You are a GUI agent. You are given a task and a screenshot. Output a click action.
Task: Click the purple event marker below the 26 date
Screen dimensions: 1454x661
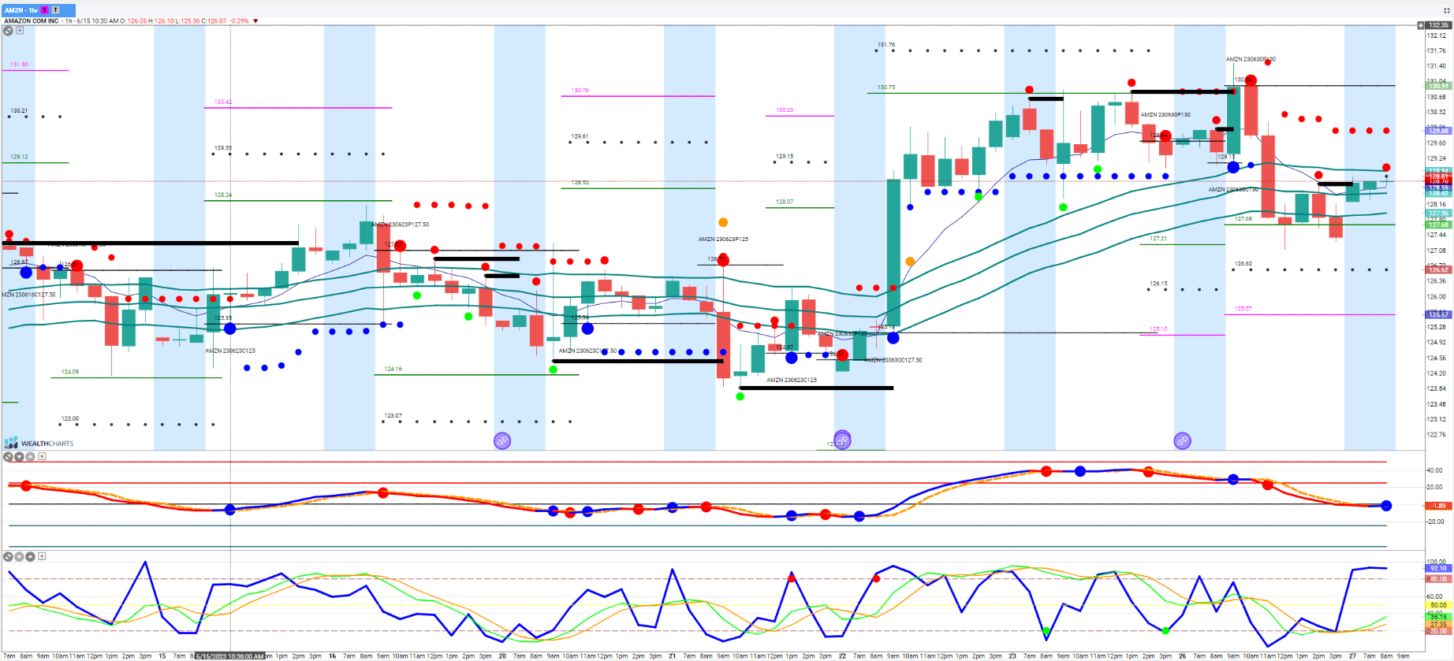pos(1182,441)
